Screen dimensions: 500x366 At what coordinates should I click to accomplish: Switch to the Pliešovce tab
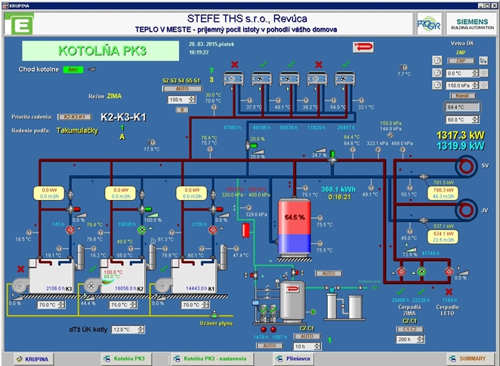pyautogui.click(x=294, y=358)
